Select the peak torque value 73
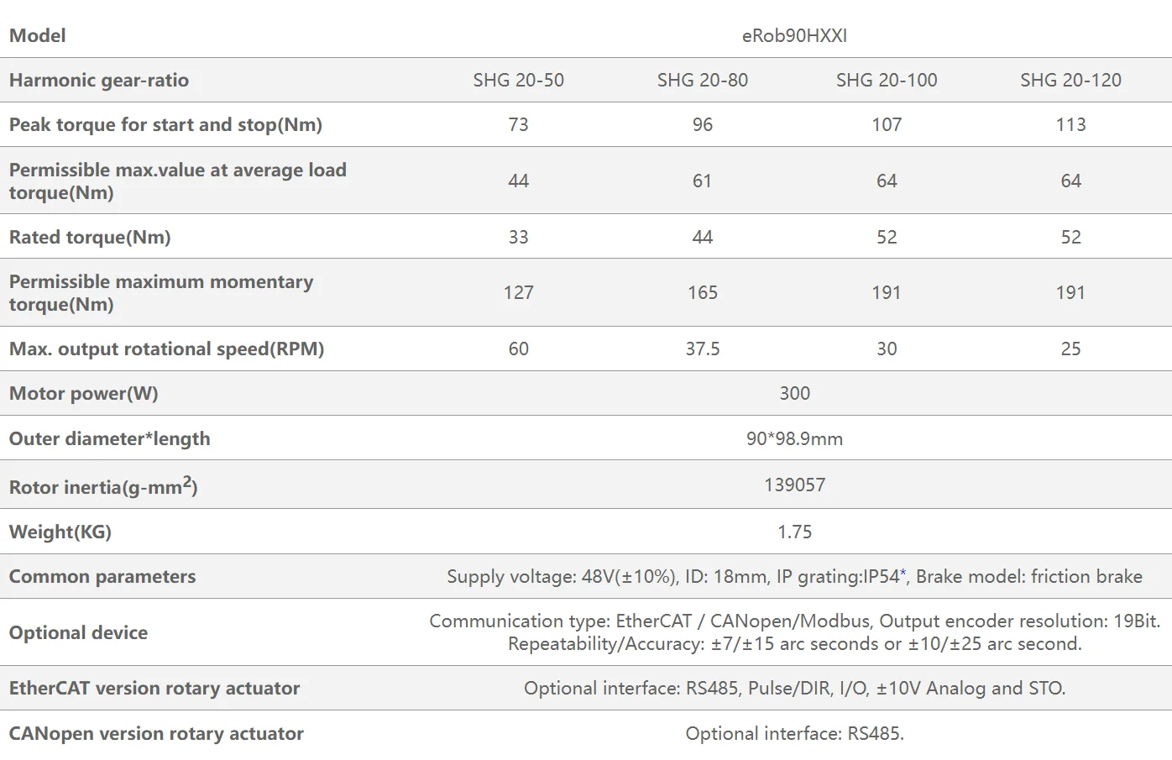This screenshot has height=760, width=1172. pos(518,124)
